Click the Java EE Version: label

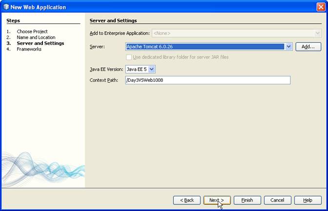(106, 69)
